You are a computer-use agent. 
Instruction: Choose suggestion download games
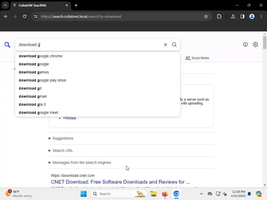98,72
